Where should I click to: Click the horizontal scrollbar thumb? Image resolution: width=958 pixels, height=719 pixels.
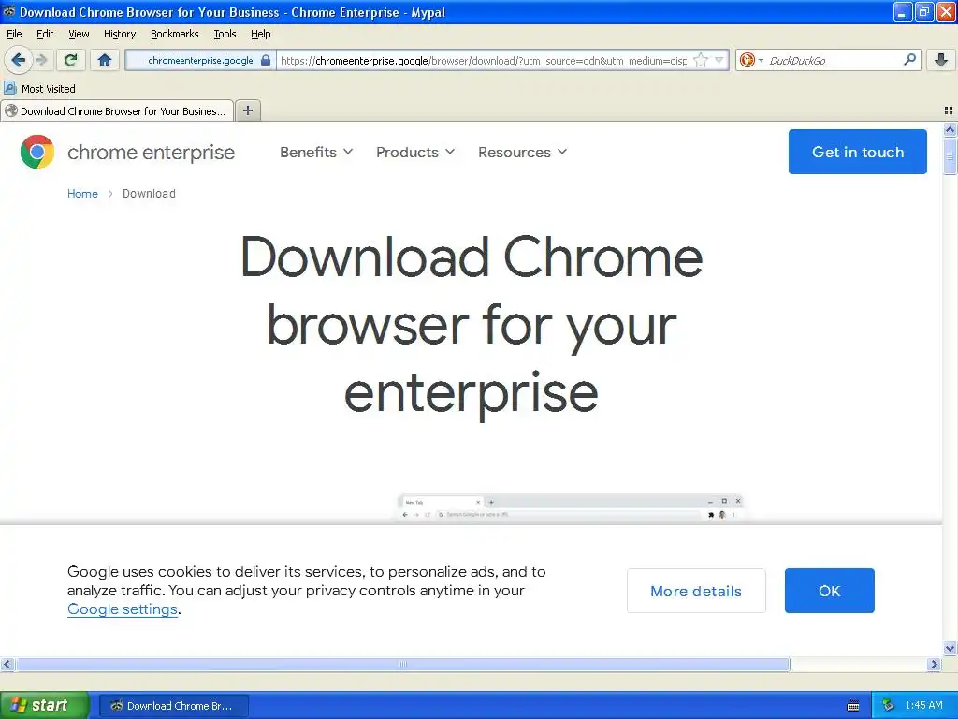pyautogui.click(x=402, y=664)
